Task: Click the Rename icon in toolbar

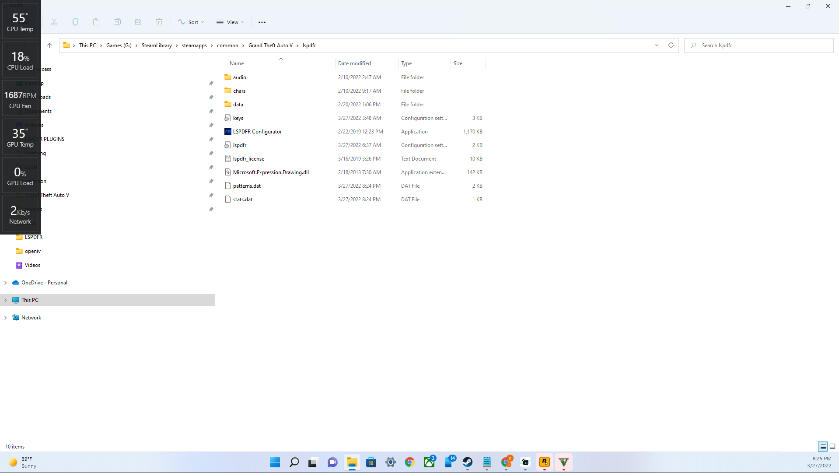Action: tap(117, 22)
